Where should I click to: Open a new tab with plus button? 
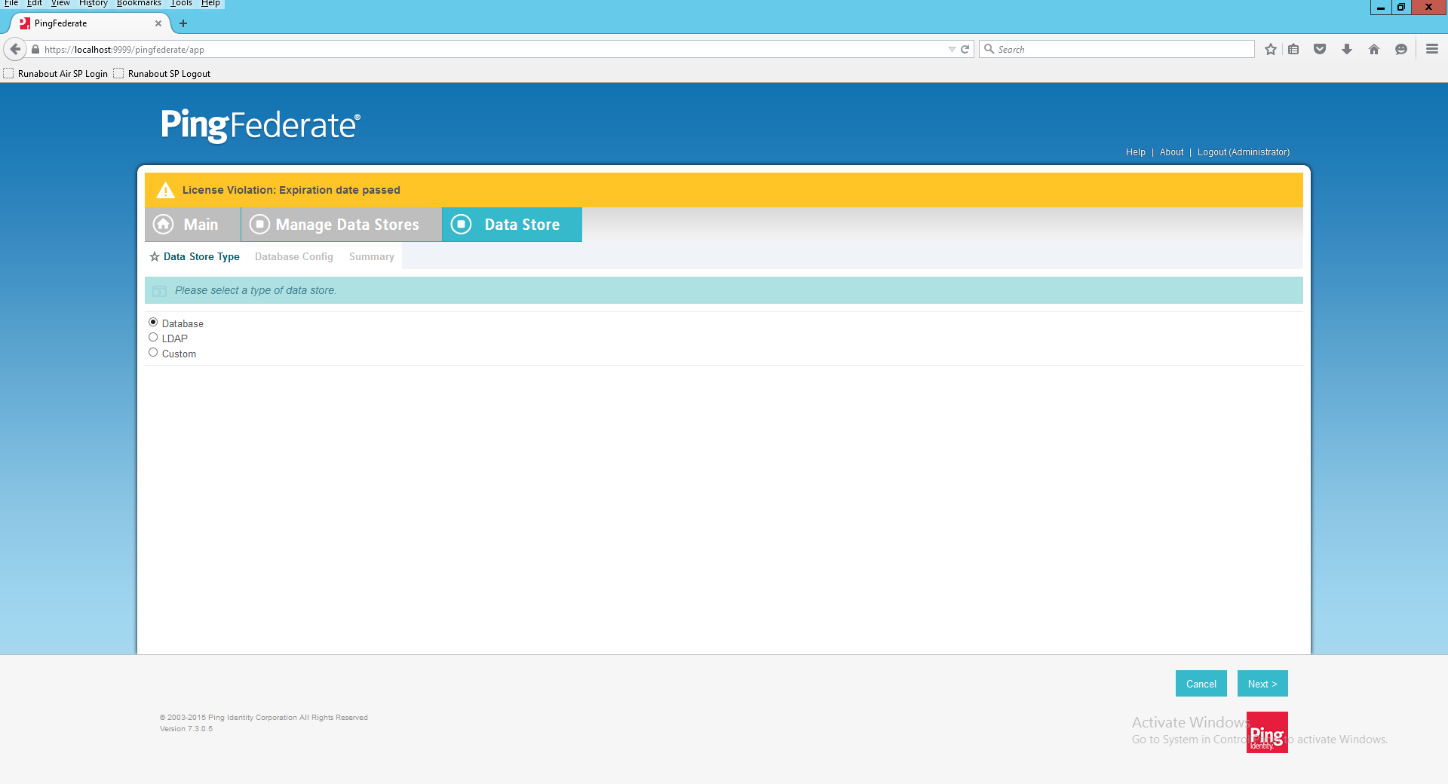click(183, 23)
